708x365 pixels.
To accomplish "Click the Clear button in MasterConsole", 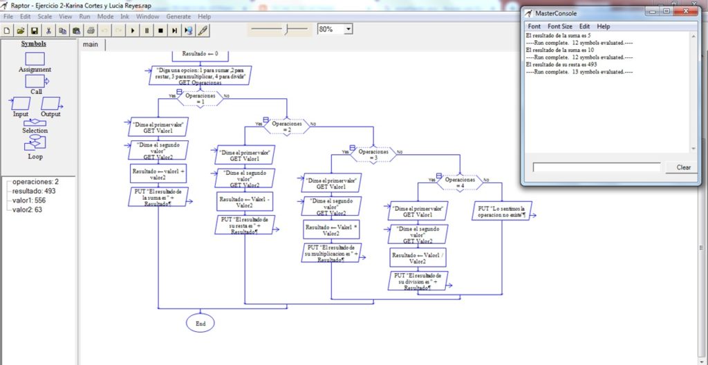I will click(683, 167).
